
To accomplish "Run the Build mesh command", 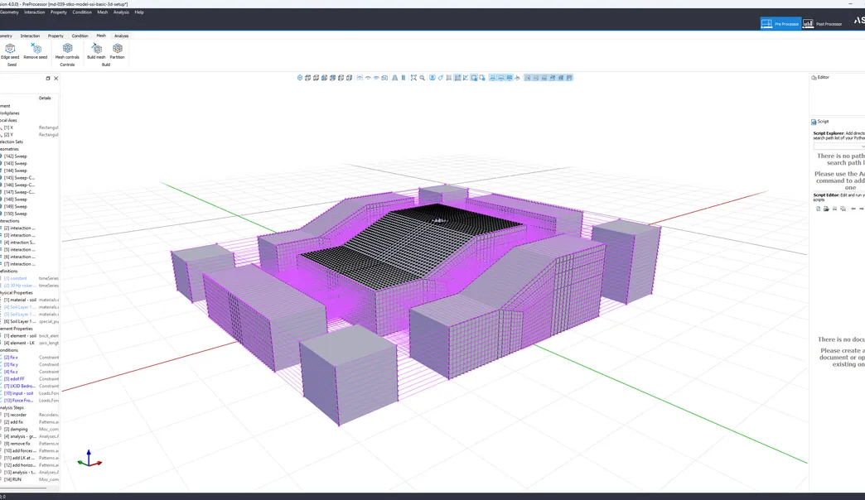I will [x=96, y=51].
